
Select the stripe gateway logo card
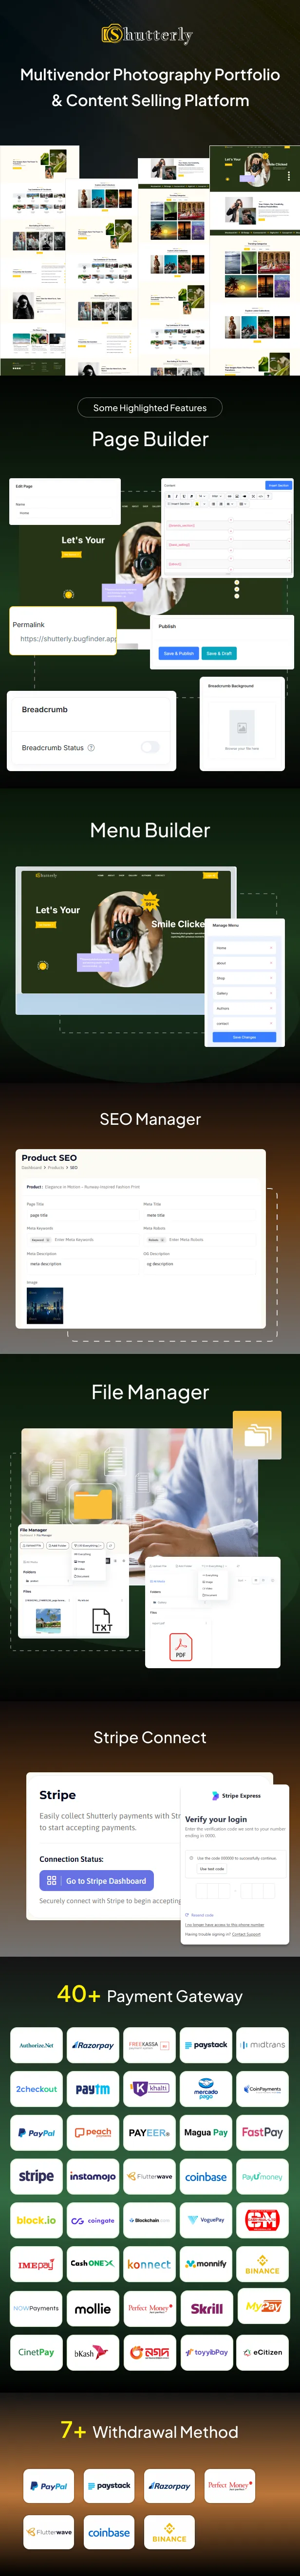[x=36, y=2176]
